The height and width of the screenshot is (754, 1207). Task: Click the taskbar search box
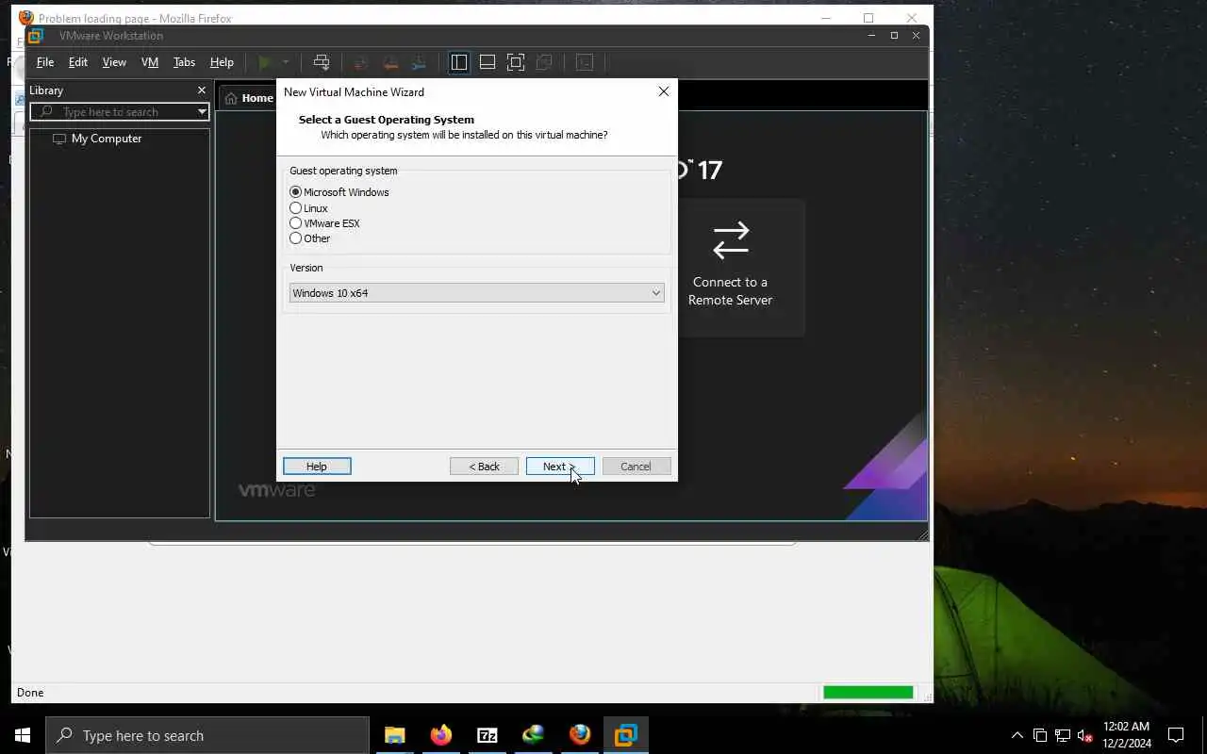click(207, 735)
